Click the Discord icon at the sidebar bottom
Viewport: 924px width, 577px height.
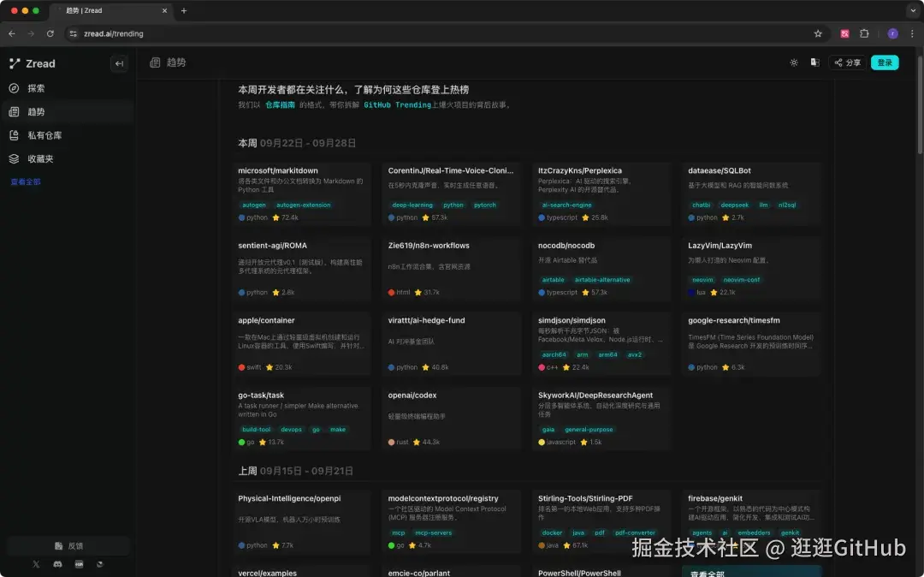(56, 564)
